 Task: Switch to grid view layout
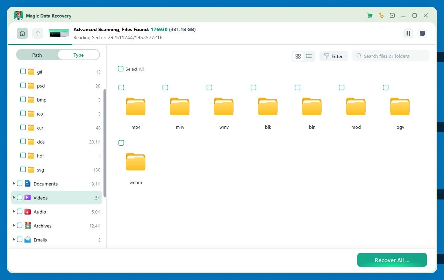tap(298, 56)
